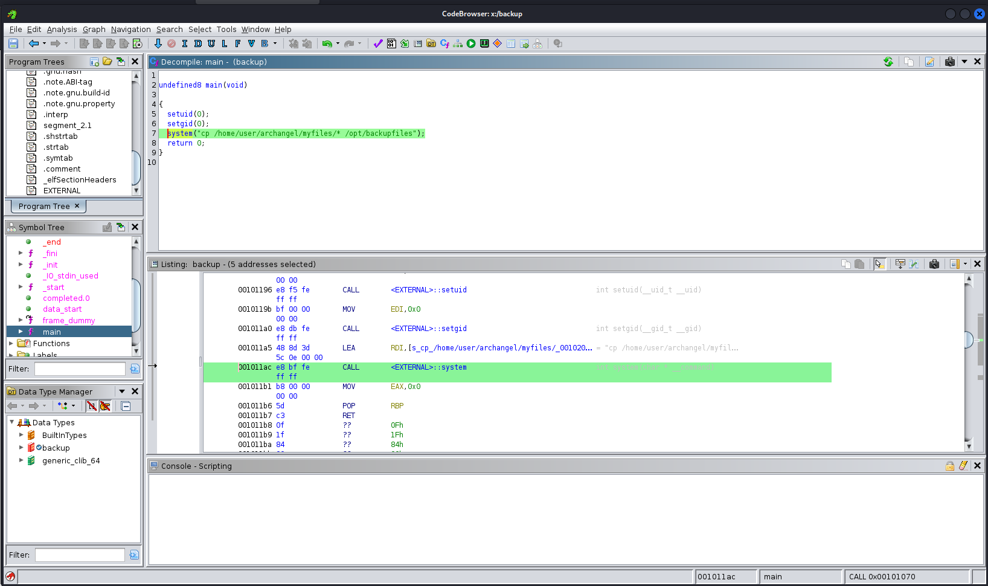Click the Symbol Tree Filter text field
The width and height of the screenshot is (988, 586).
pos(79,369)
